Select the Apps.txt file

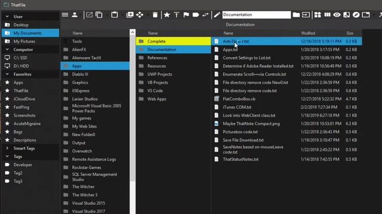[286, 49]
